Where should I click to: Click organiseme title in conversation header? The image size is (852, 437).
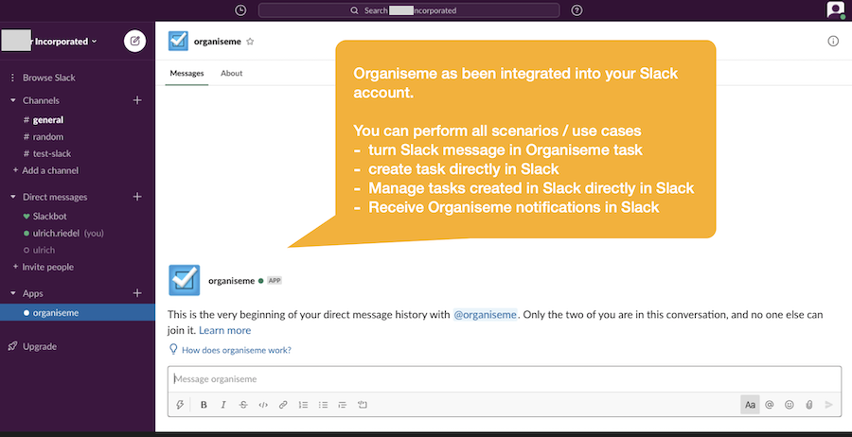pyautogui.click(x=218, y=42)
